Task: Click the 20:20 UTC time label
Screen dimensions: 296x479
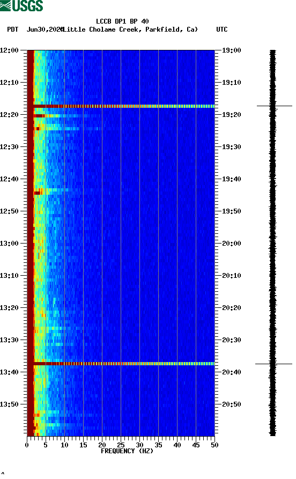Action: click(232, 308)
